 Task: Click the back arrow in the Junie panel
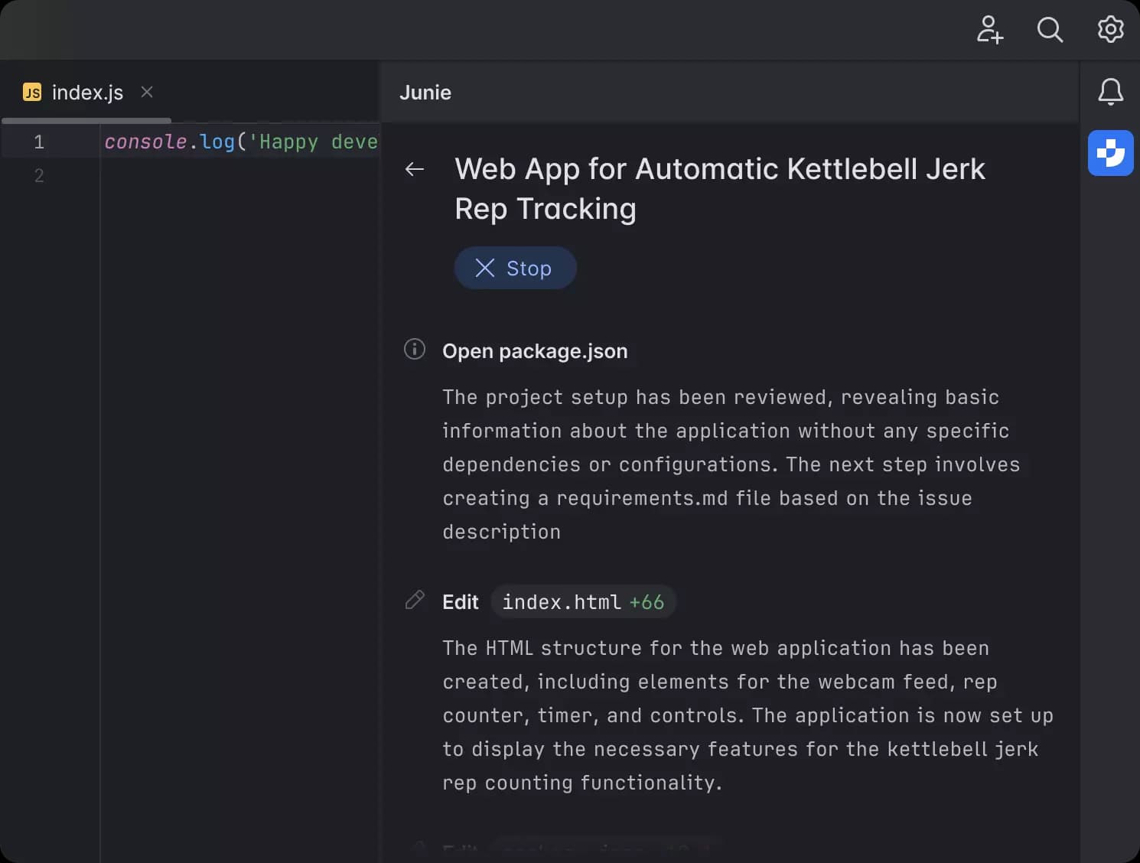414,169
